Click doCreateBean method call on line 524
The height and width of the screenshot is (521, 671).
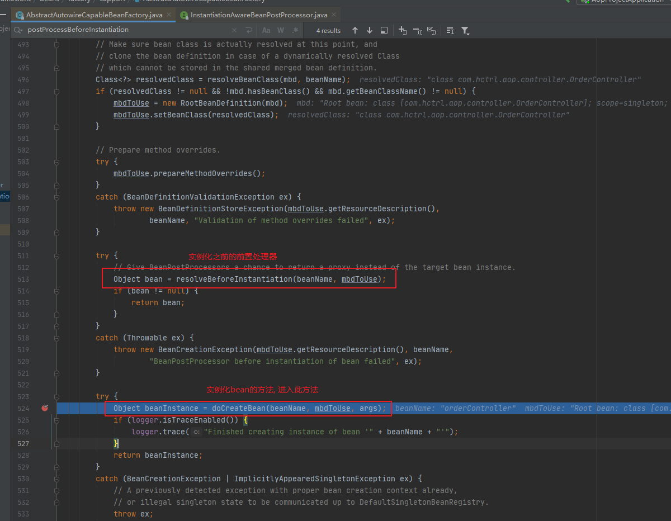point(239,408)
